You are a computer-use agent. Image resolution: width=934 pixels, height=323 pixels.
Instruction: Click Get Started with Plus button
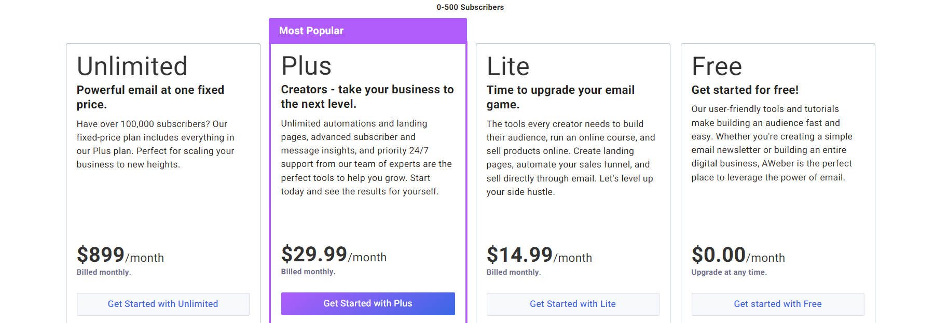368,303
